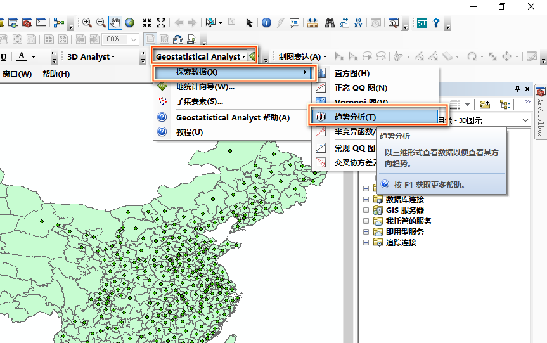Image resolution: width=547 pixels, height=343 pixels.
Task: Select 趋势分析(T) from the submenu
Action: tap(375, 117)
